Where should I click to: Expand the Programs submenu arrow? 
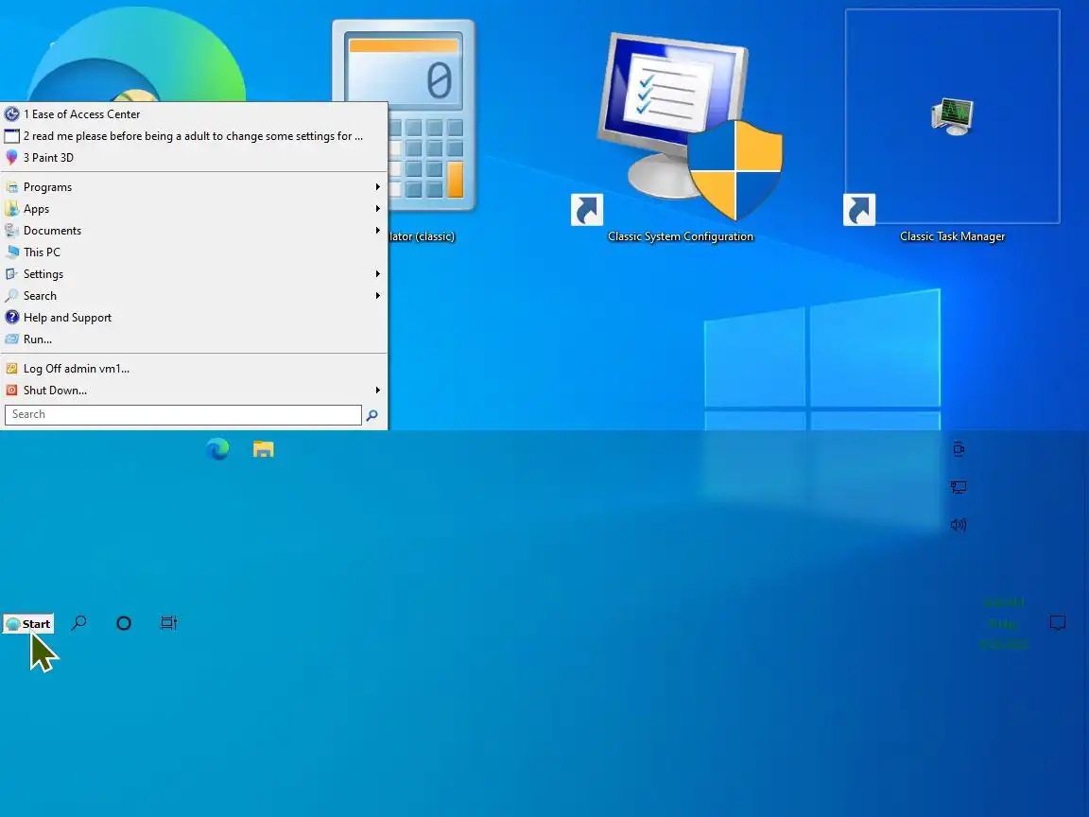pos(377,187)
